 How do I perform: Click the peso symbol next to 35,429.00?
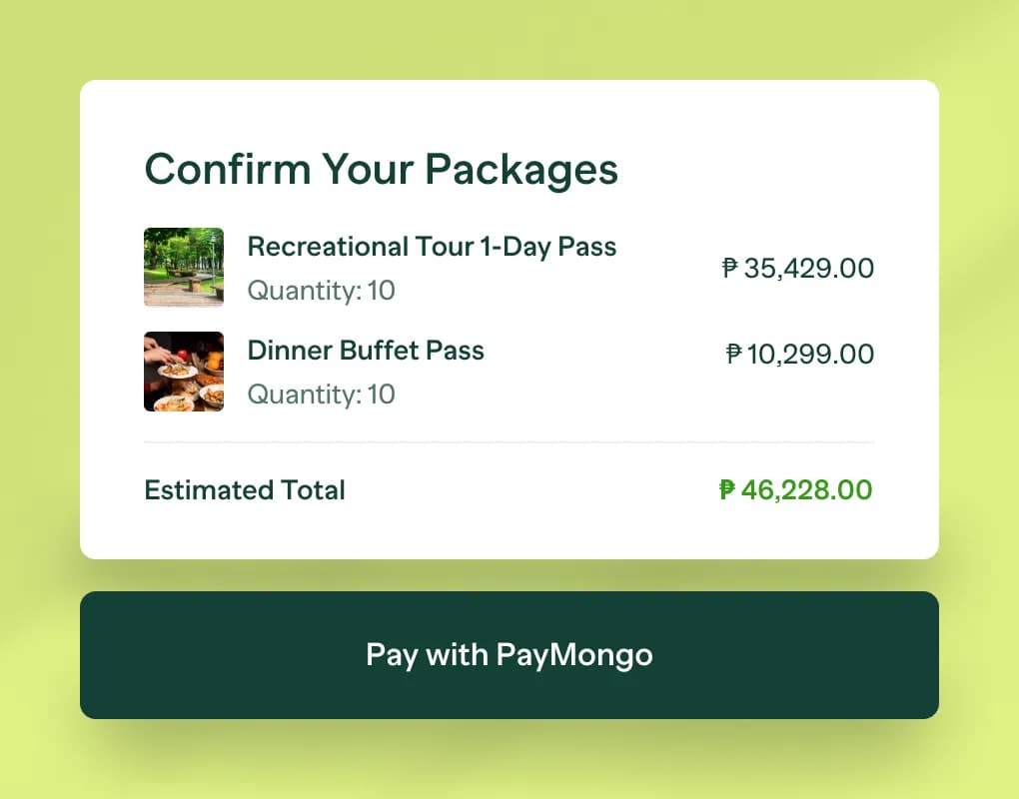click(x=730, y=268)
